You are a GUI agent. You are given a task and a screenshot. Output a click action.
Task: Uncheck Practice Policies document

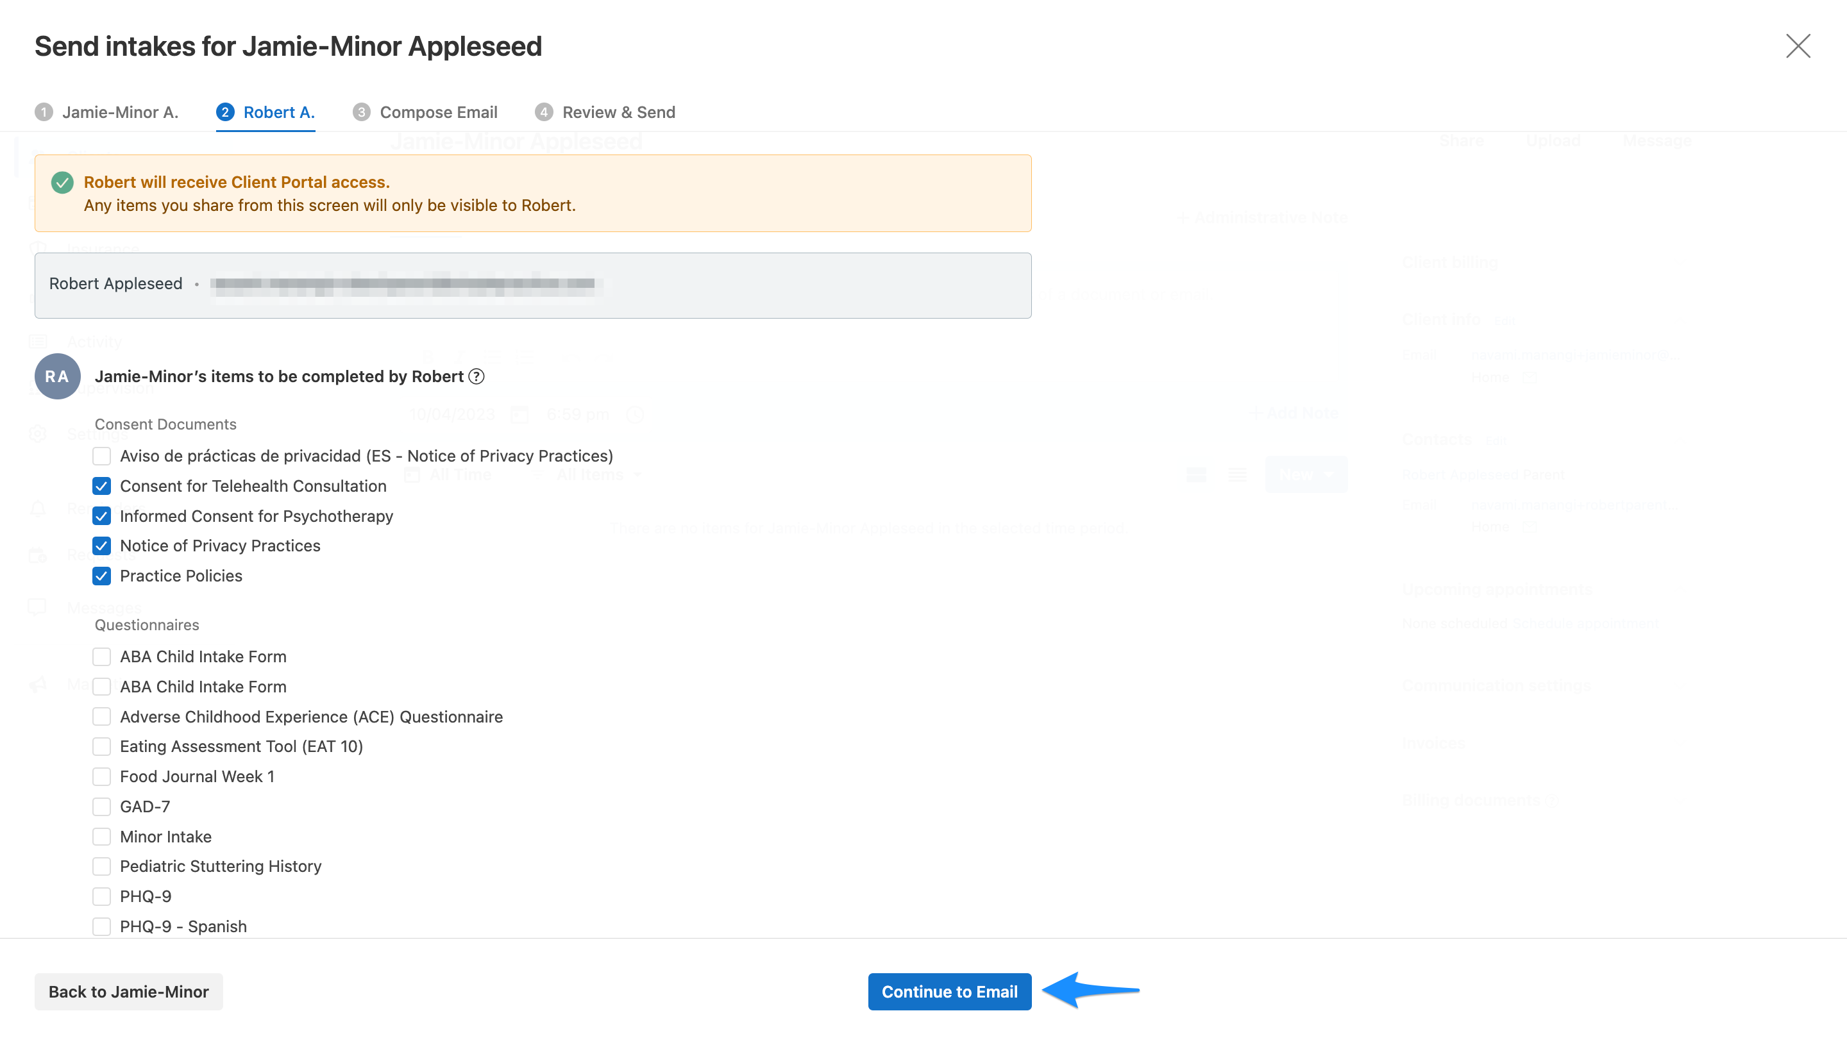tap(102, 576)
